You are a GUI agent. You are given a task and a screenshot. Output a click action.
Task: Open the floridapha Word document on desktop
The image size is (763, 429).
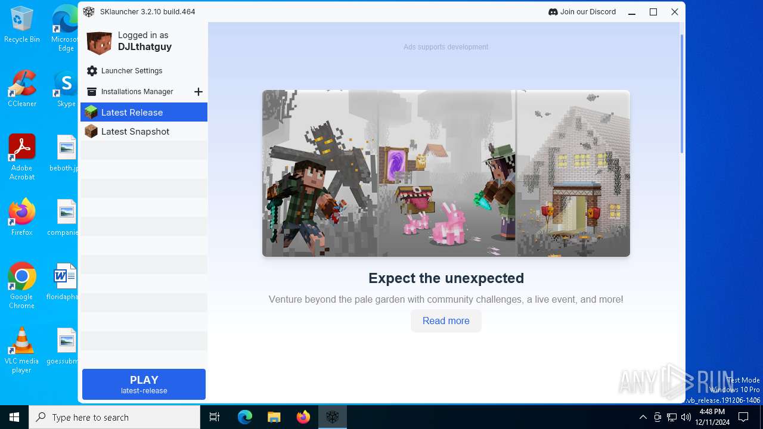click(x=63, y=282)
